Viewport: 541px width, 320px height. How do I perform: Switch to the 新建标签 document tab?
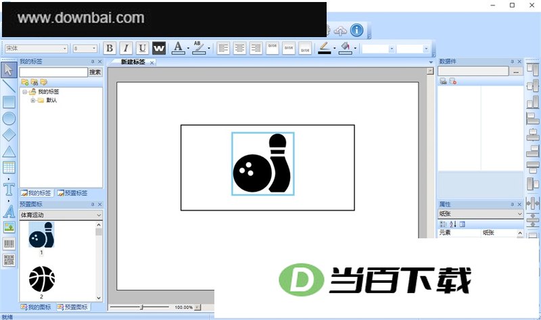coord(133,62)
